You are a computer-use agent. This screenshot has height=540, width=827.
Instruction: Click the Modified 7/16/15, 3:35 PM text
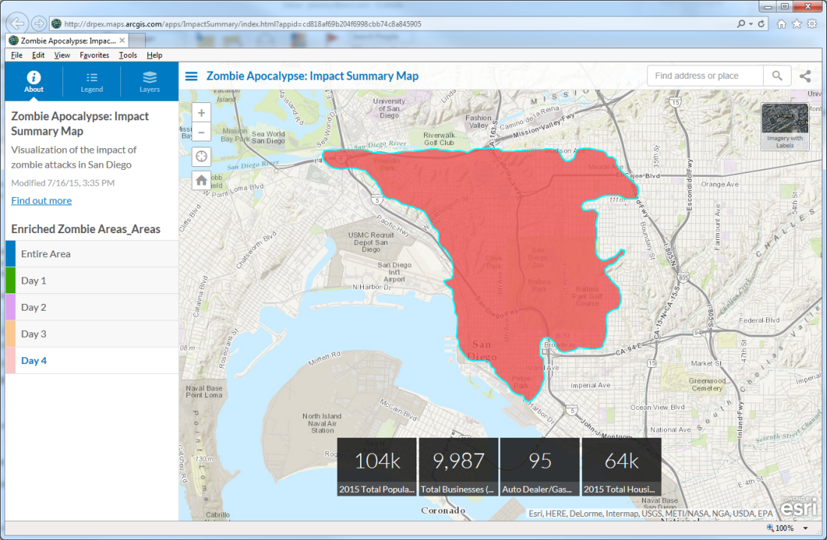pos(62,184)
